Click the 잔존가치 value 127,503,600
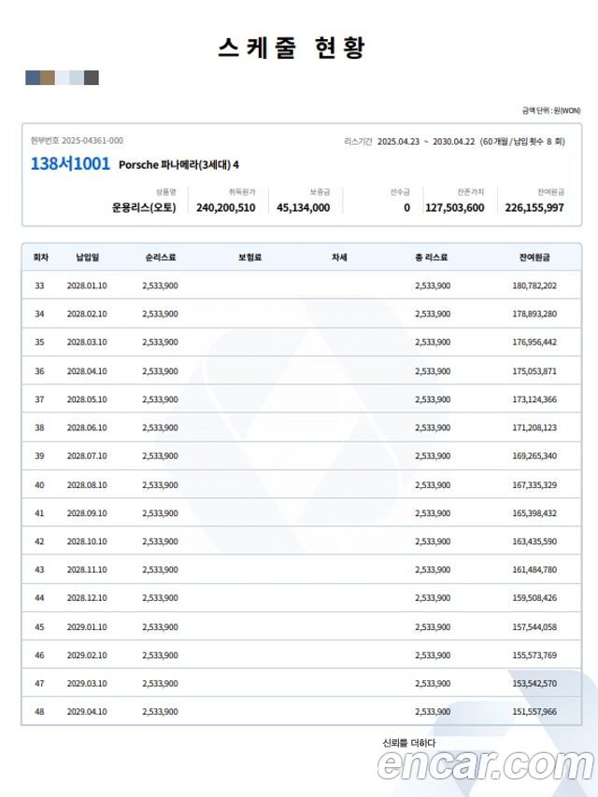 pyautogui.click(x=454, y=208)
